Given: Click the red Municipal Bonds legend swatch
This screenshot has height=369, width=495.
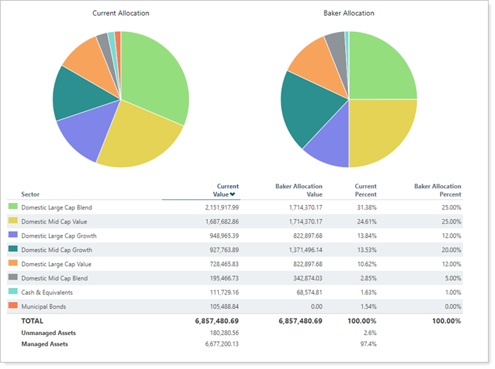Looking at the screenshot, I should tap(12, 306).
